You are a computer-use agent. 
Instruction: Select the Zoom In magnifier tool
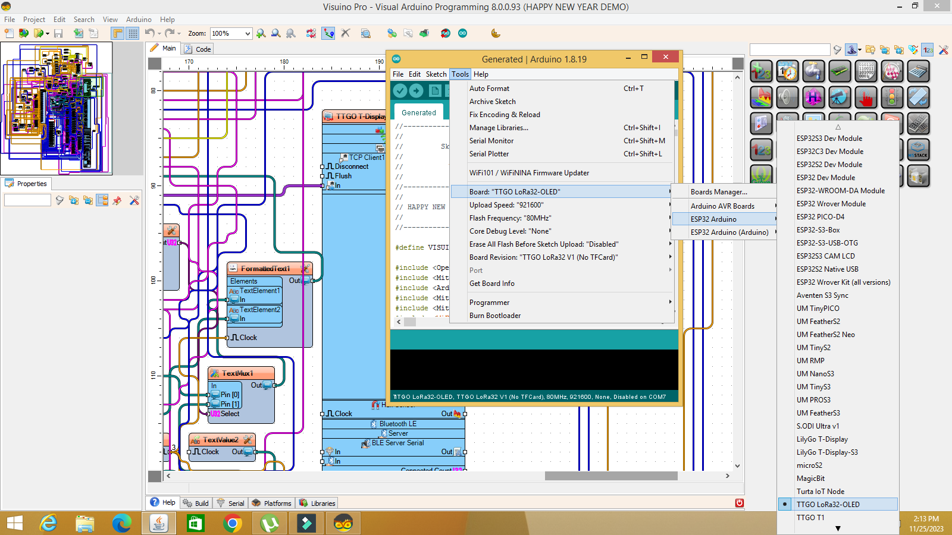pos(261,33)
